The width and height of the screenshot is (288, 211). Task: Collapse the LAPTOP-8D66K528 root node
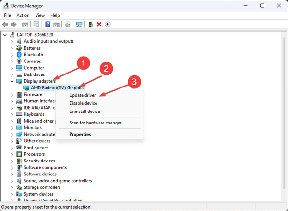pos(6,35)
